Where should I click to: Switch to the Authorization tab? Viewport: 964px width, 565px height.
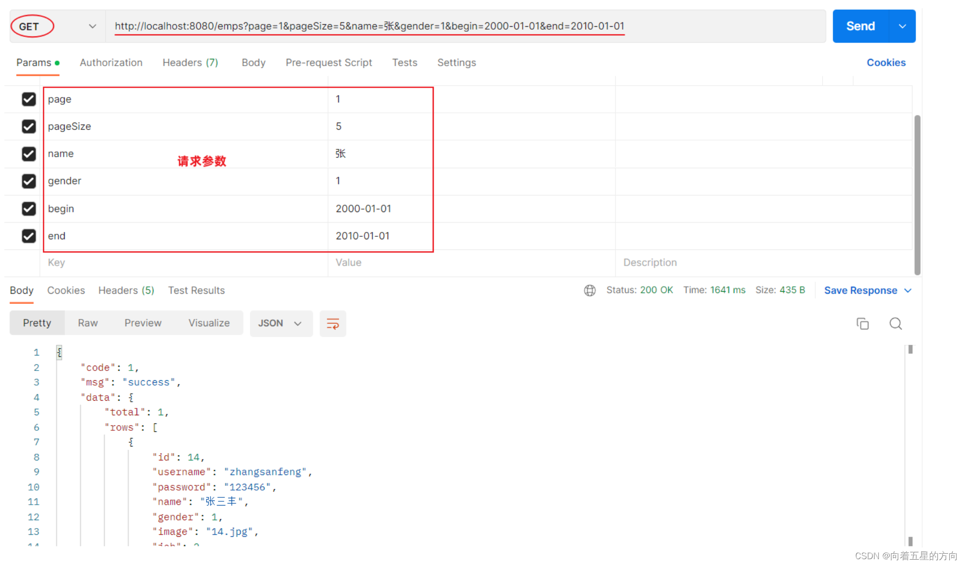pyautogui.click(x=111, y=63)
